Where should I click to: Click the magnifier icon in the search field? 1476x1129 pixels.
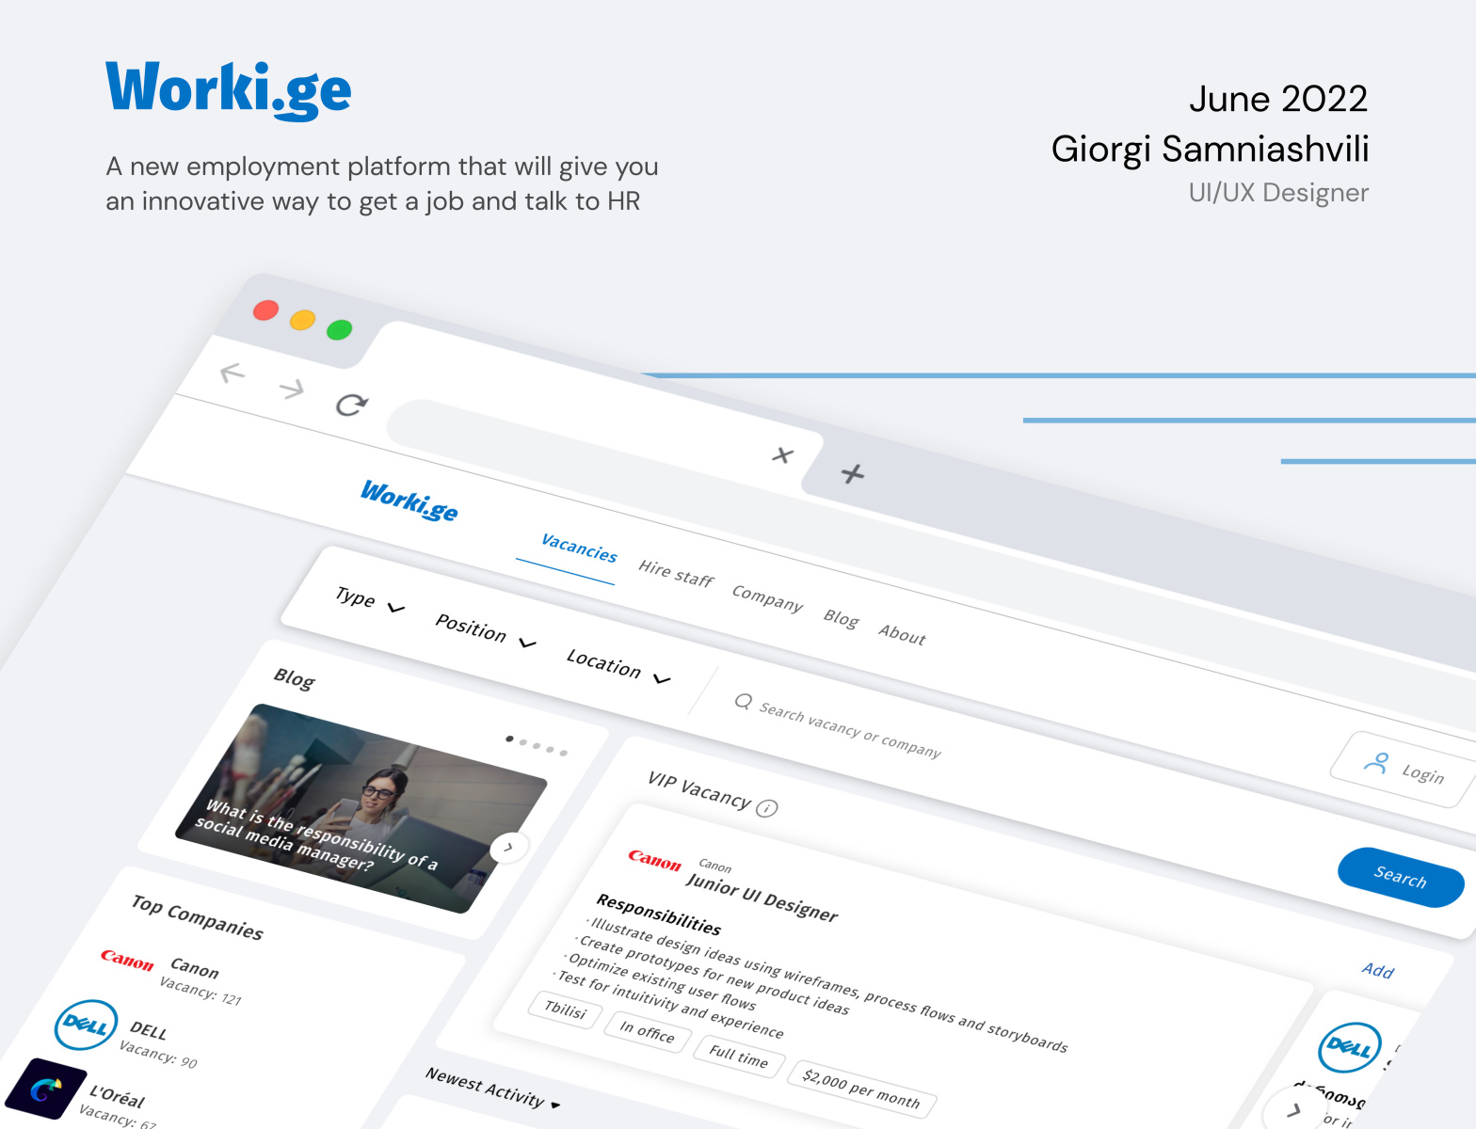tap(743, 702)
